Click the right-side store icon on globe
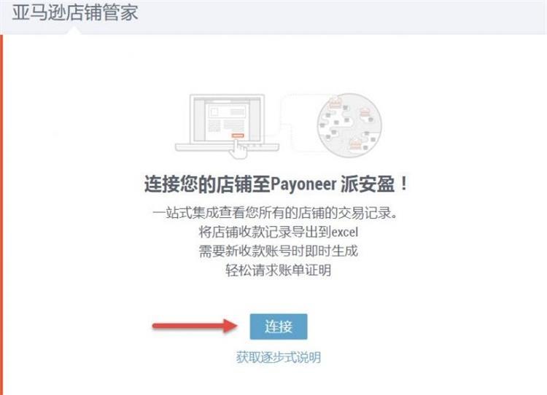This screenshot has width=547, height=395. (x=365, y=112)
